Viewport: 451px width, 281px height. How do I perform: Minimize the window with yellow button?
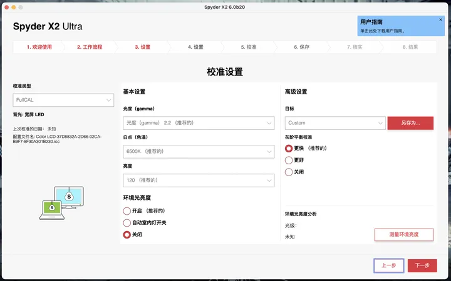(14, 7)
